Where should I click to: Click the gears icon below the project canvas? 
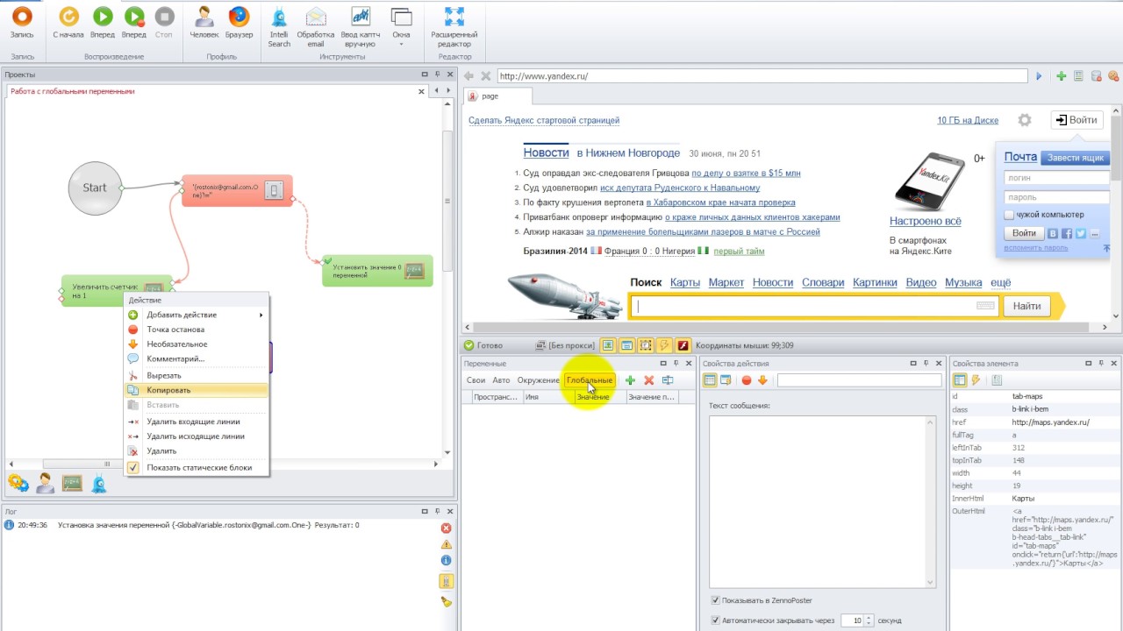pyautogui.click(x=18, y=483)
